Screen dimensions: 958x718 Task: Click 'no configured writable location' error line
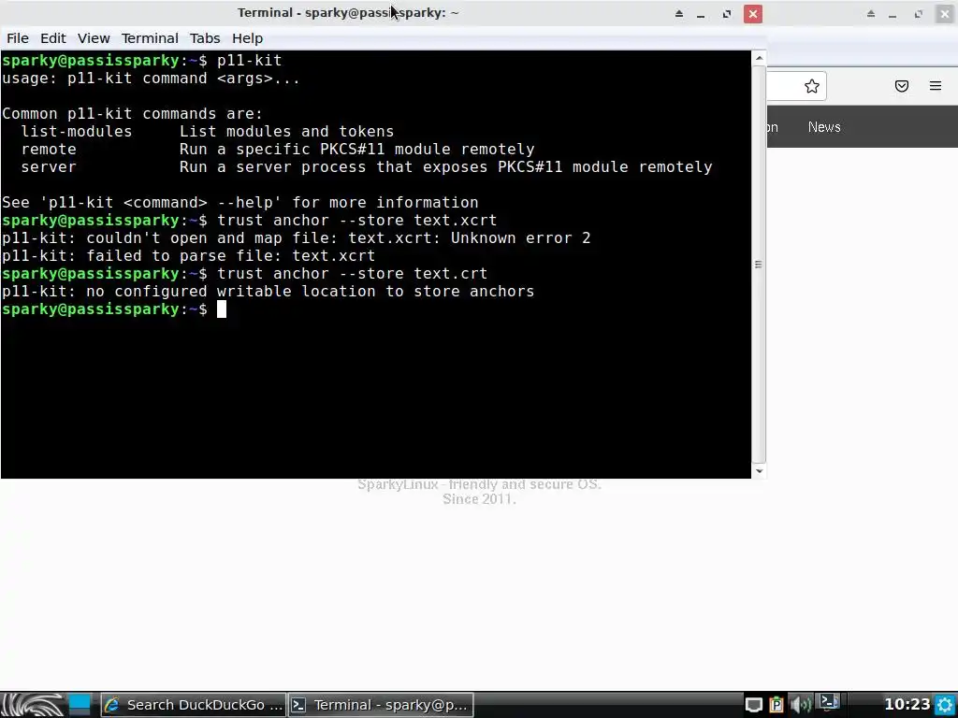pyautogui.click(x=268, y=292)
